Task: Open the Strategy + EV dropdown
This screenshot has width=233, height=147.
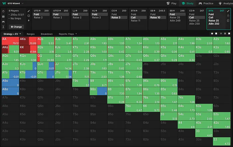Action: pos(12,34)
